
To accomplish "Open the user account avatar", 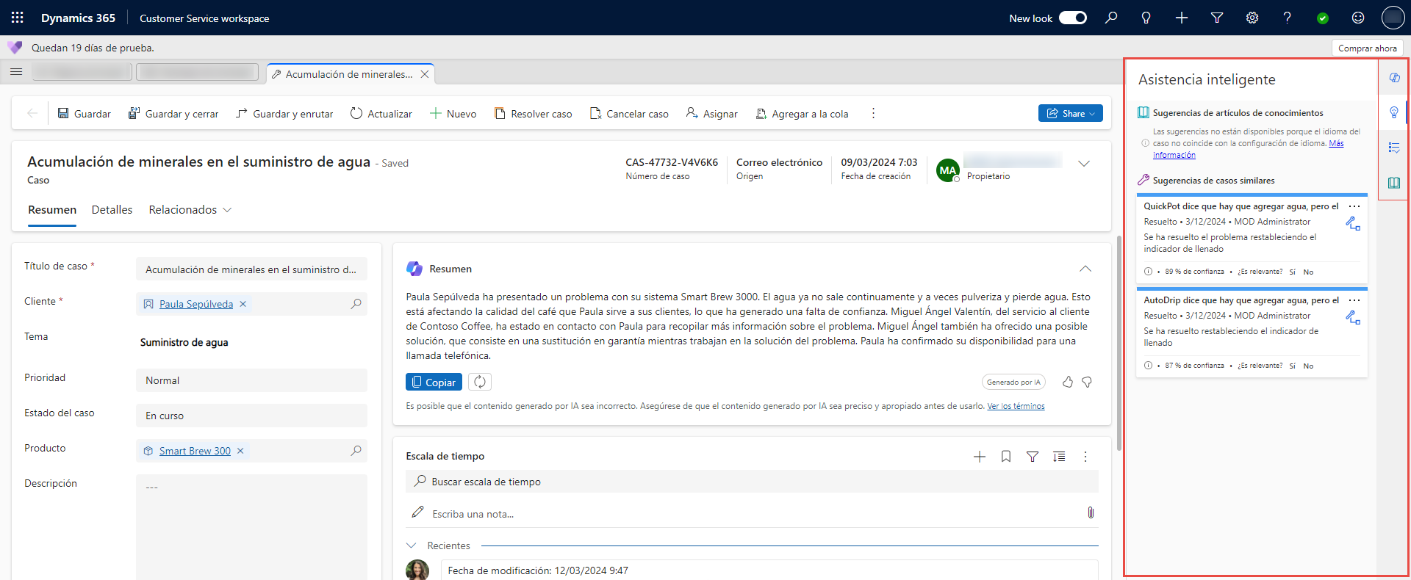I will click(x=1393, y=18).
